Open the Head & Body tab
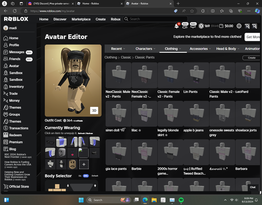This screenshot has width=262, height=205. click(227, 49)
